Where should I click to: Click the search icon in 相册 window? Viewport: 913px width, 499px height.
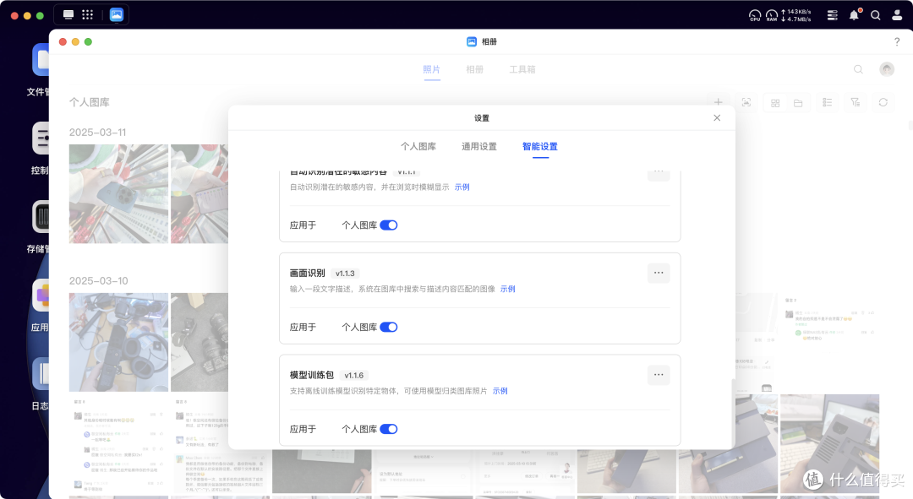[858, 69]
